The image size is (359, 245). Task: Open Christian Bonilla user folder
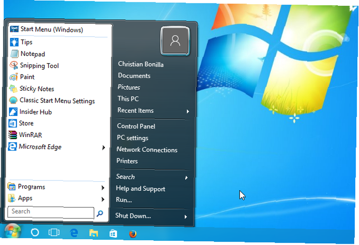tap(141, 64)
